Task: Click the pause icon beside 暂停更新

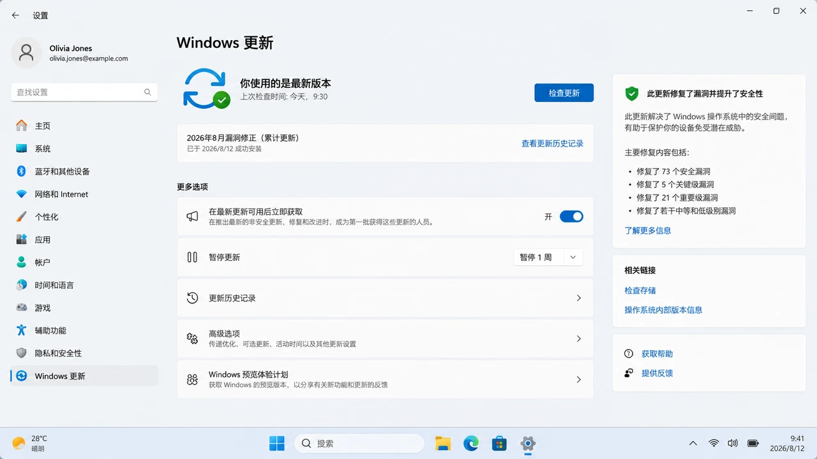Action: [x=192, y=258]
